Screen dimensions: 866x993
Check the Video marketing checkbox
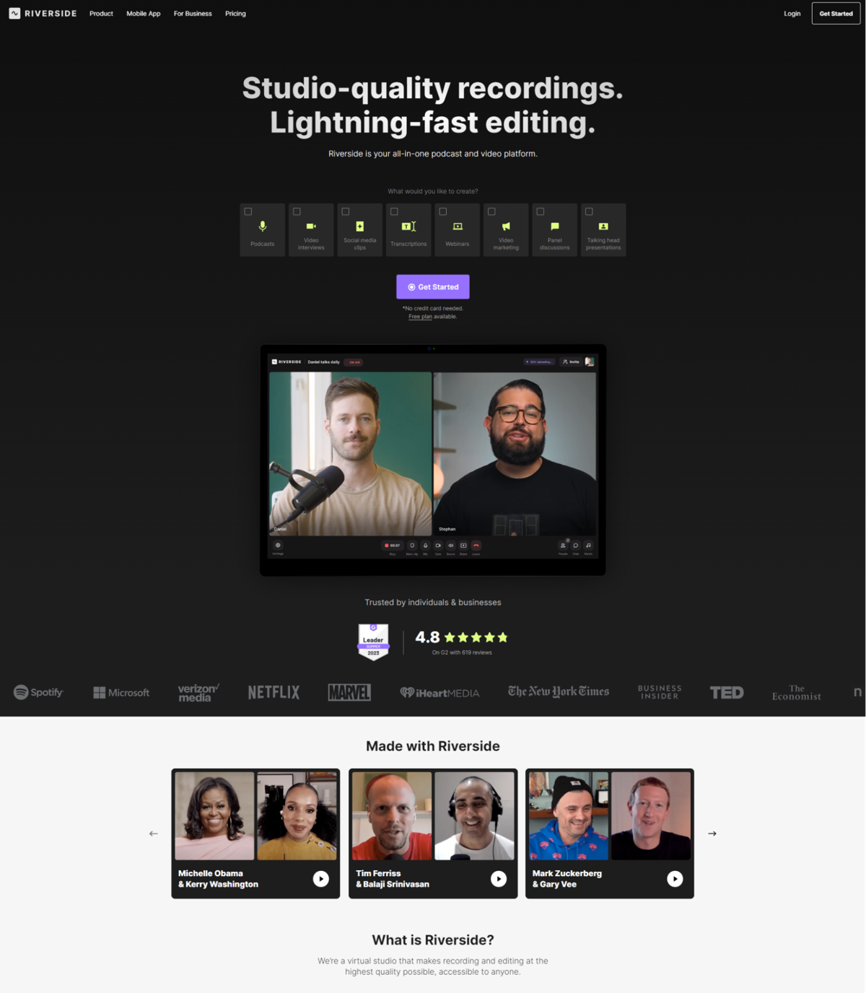click(491, 211)
